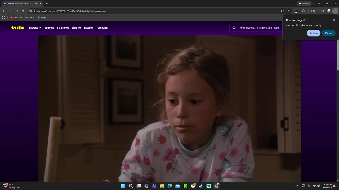
Task: Open the Extensions puzzle icon
Action: point(304,11)
